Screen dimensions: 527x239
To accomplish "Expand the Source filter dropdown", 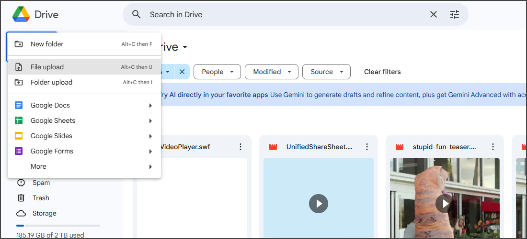I will (x=326, y=72).
